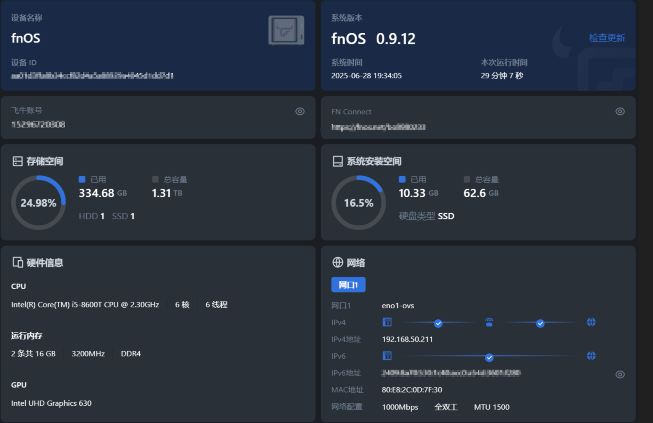The height and width of the screenshot is (423, 653).
Task: Click the IPv4 row router icon
Action: coord(489,322)
